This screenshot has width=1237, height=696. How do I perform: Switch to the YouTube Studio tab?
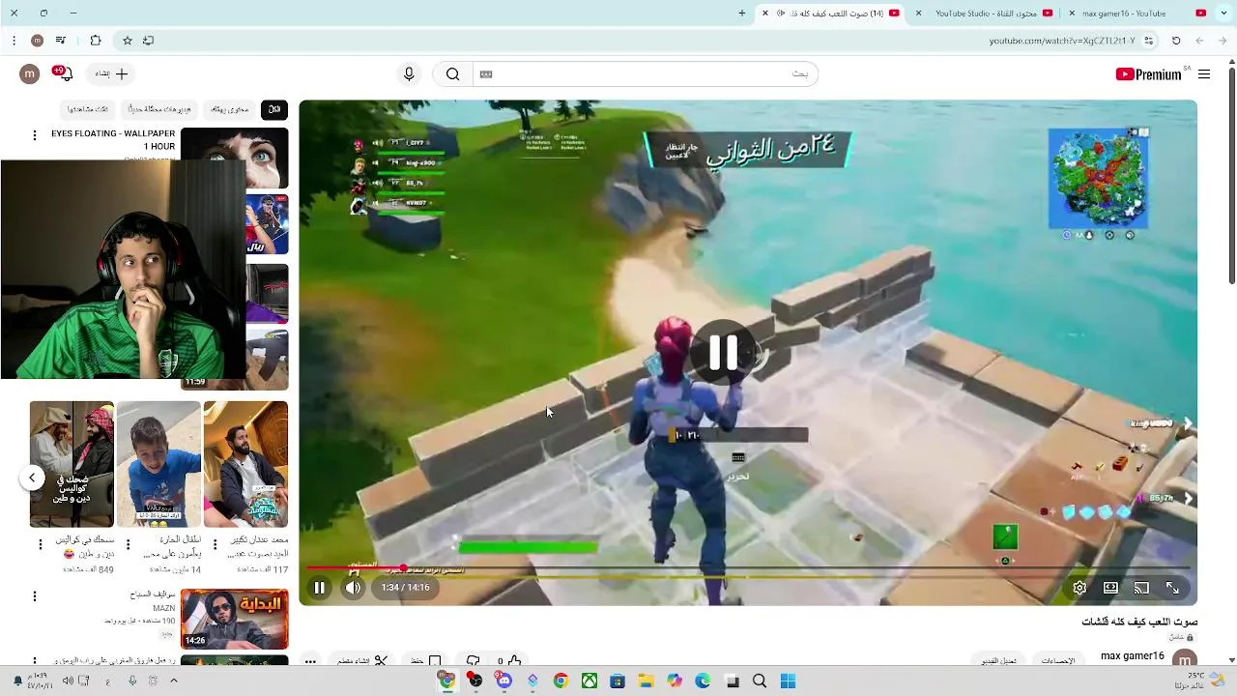pyautogui.click(x=986, y=14)
